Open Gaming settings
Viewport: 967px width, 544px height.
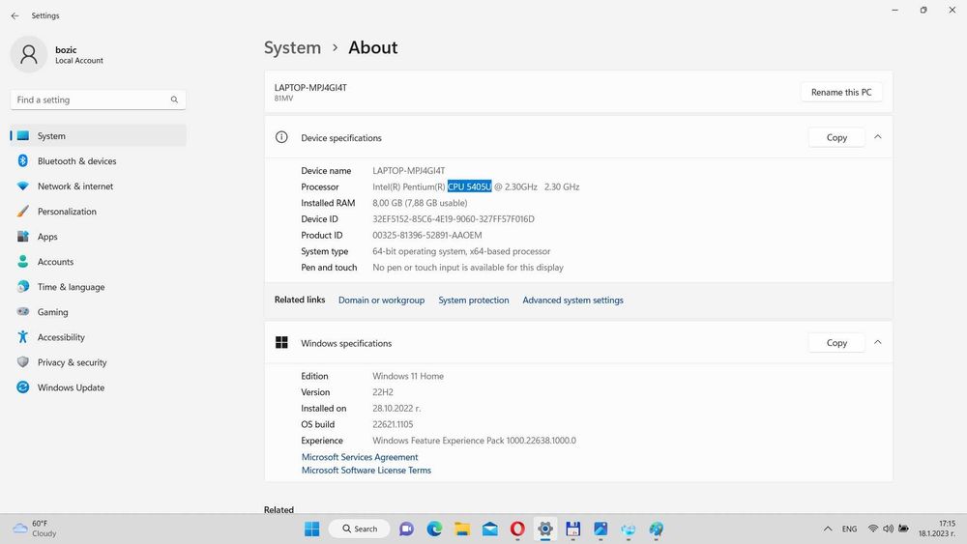coord(98,312)
